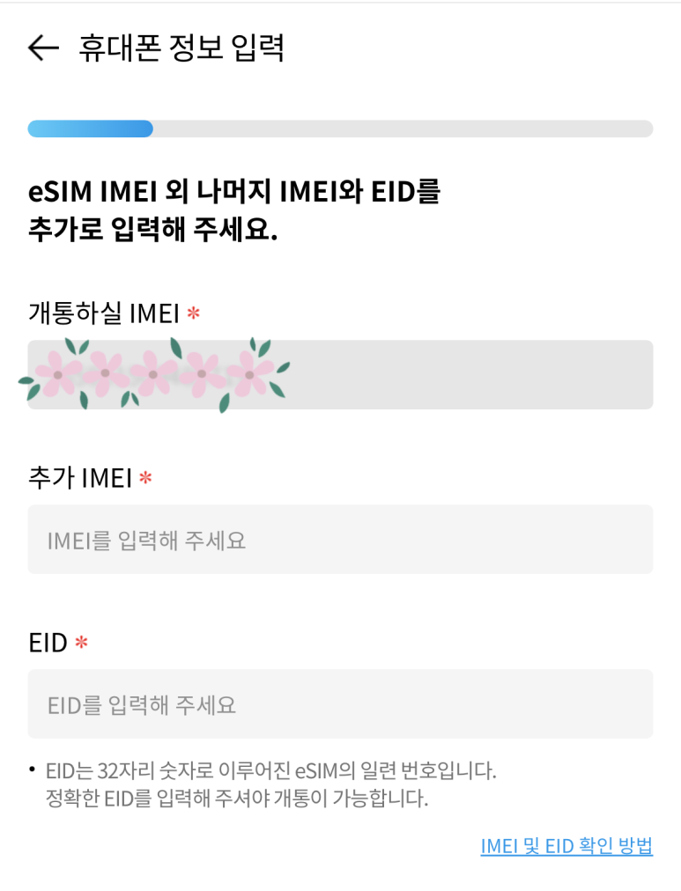The height and width of the screenshot is (891, 681).
Task: Click the pink flower sticker covering the IMEI
Action: pos(154,374)
